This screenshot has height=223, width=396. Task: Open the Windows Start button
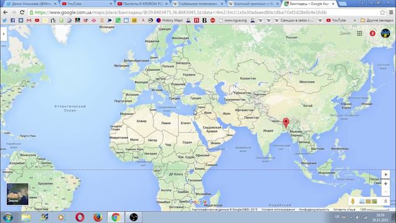(8, 217)
